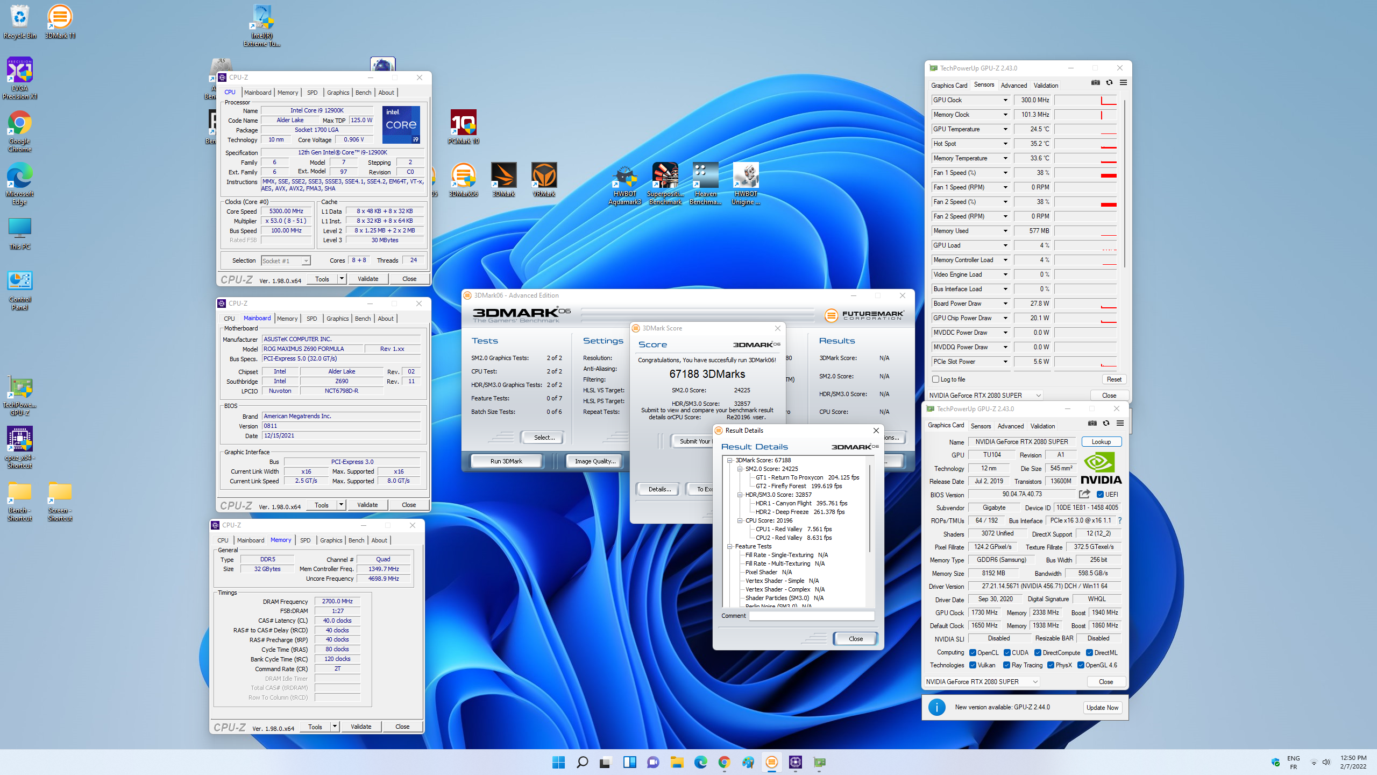Open the Microsoft Edge desktop icon

(x=20, y=185)
